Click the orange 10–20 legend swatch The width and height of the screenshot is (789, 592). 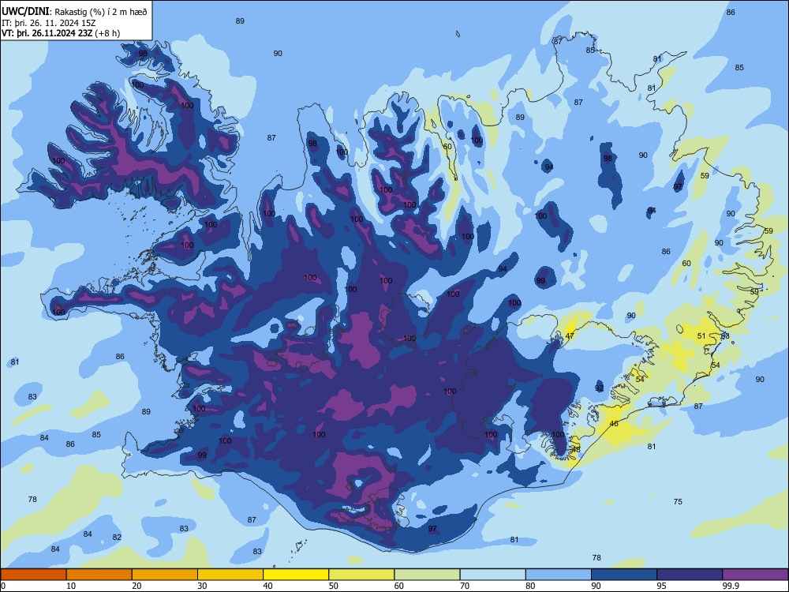(x=99, y=575)
